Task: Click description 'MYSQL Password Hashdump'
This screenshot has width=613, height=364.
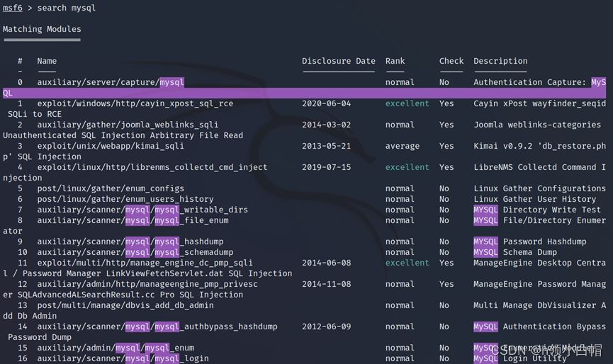Action: pyautogui.click(x=529, y=241)
